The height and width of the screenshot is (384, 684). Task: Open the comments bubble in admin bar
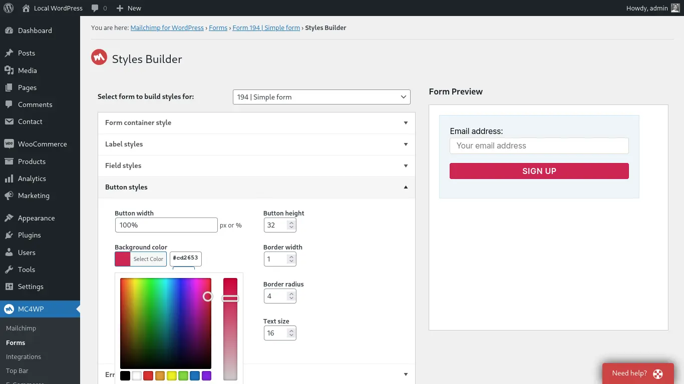[99, 8]
